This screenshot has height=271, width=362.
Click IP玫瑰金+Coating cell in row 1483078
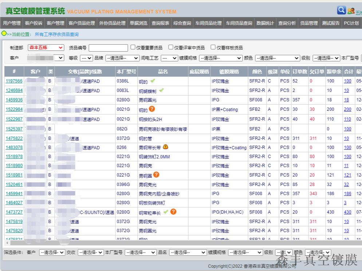tap(229, 147)
